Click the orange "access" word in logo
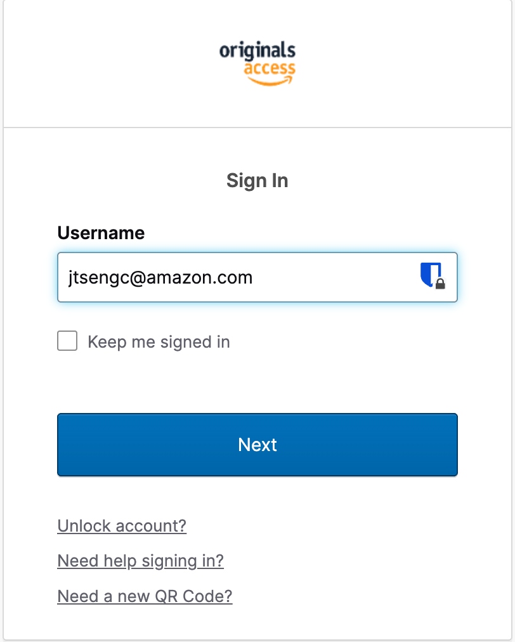515x642 pixels. [270, 68]
